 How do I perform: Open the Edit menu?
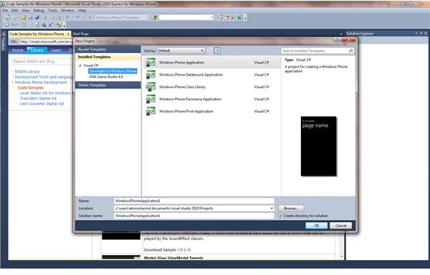(x=15, y=11)
